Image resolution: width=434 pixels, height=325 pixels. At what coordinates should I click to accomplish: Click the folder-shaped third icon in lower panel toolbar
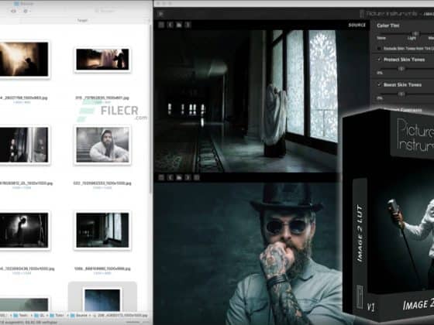coord(179,177)
